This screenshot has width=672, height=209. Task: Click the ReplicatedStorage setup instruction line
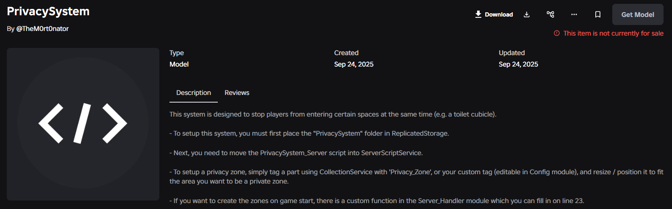tap(309, 133)
